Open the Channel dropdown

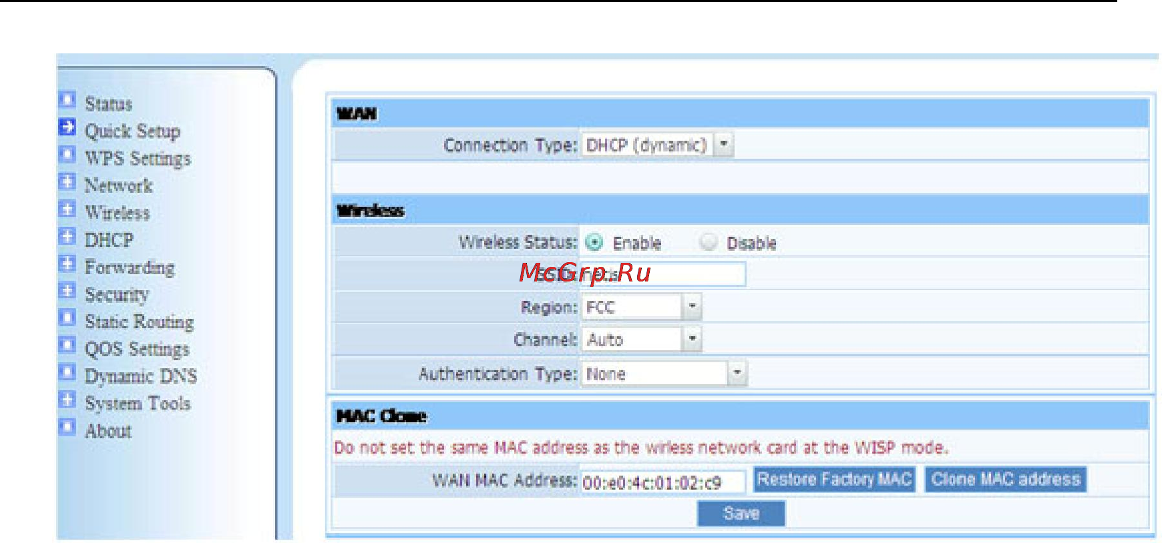(641, 340)
